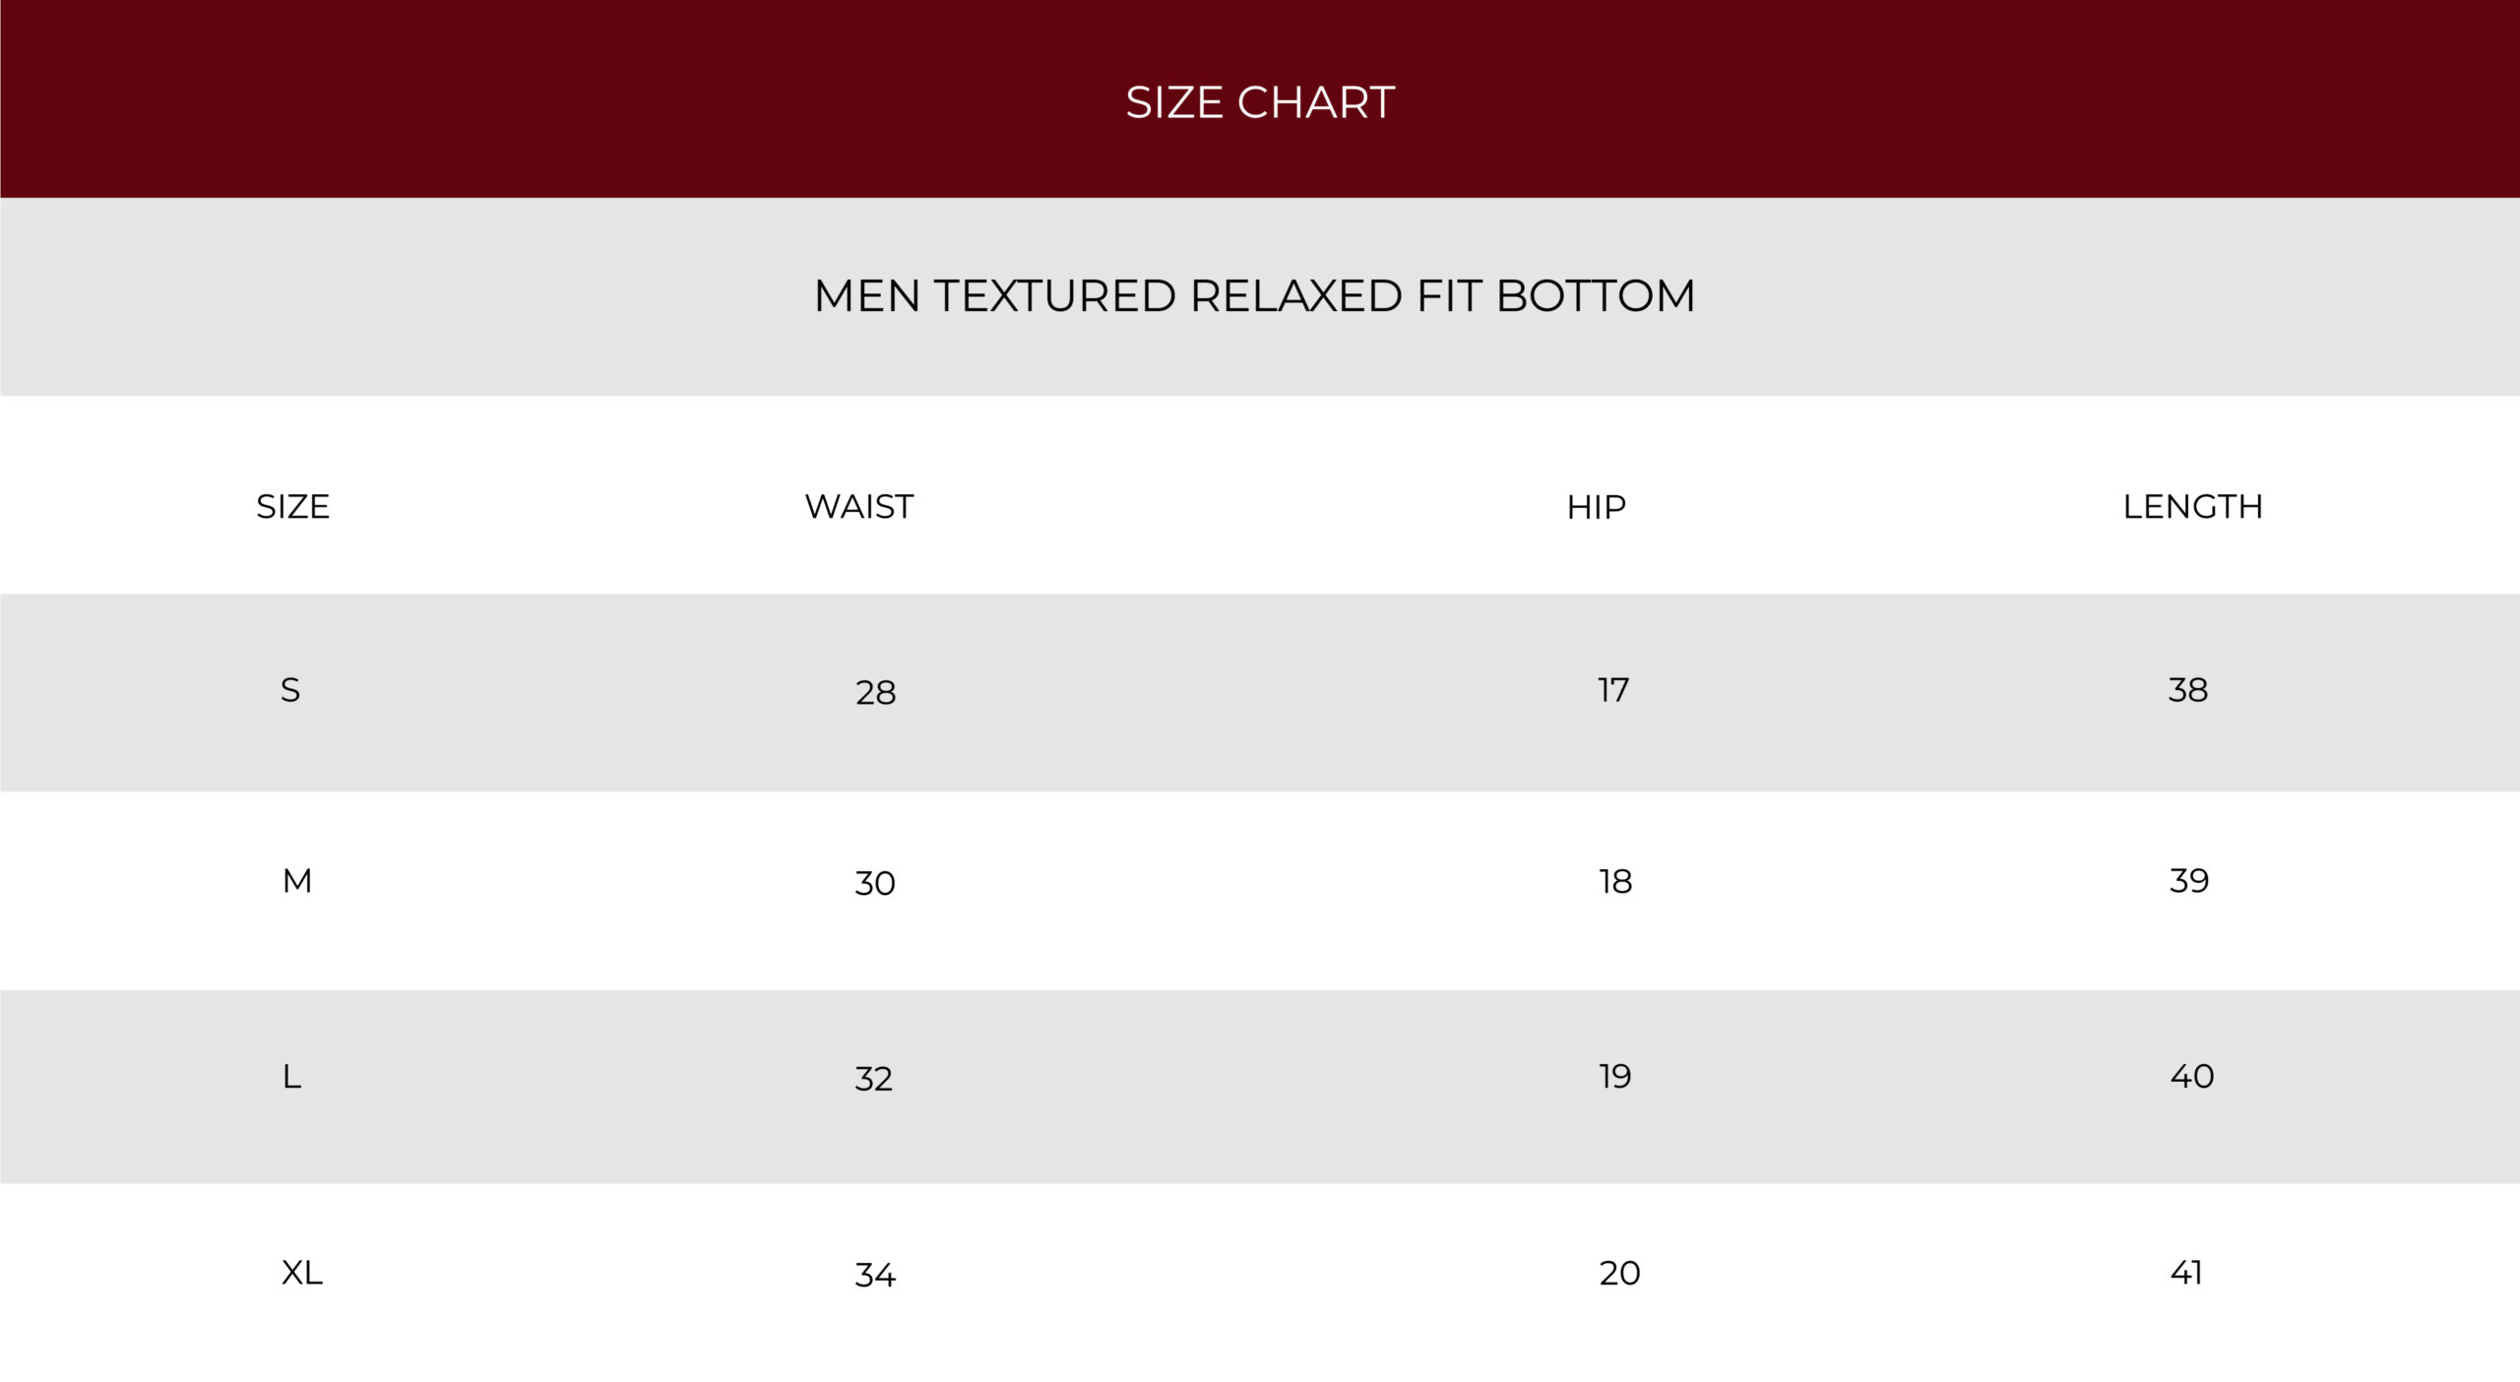
Task: Click the XL size row label
Action: pos(301,1272)
